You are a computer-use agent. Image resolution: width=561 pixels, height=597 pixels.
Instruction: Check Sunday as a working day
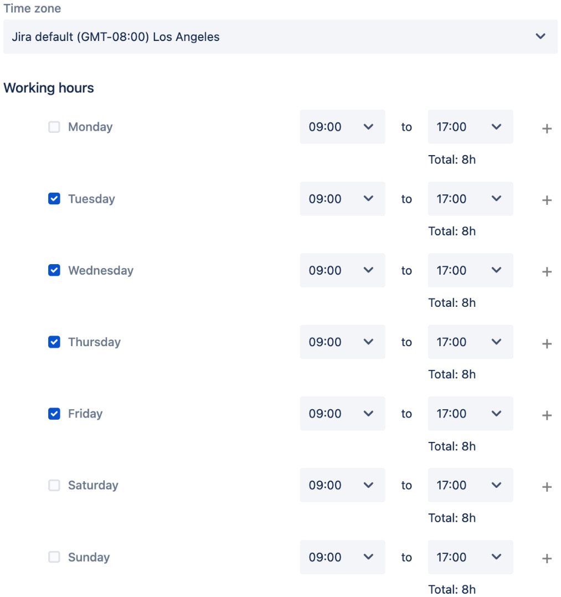(x=54, y=557)
